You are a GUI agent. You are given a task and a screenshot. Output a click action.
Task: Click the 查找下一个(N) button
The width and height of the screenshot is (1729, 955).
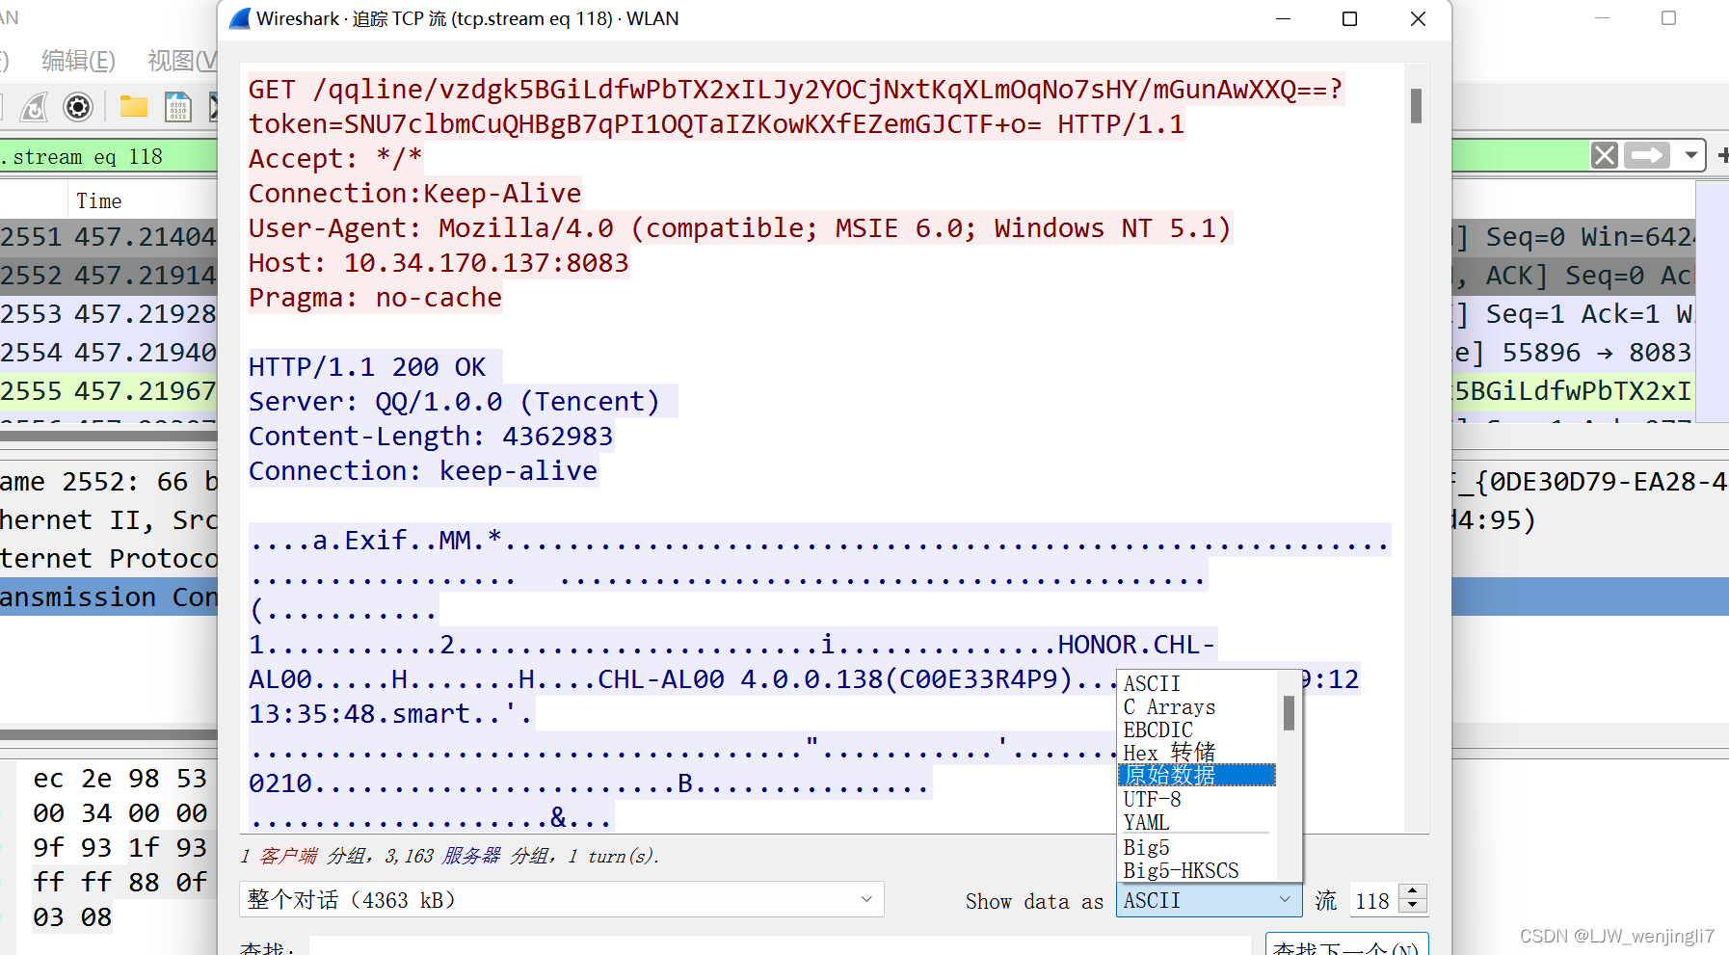1346,945
